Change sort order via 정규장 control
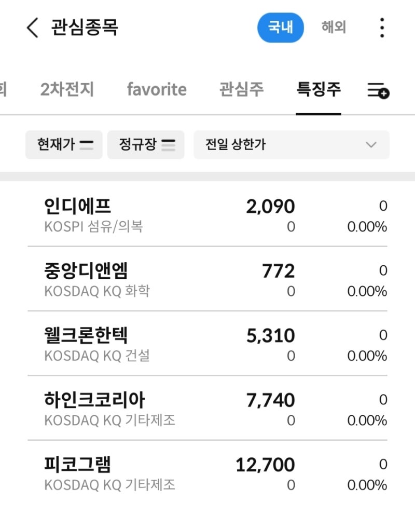The height and width of the screenshot is (516, 415). point(146,145)
